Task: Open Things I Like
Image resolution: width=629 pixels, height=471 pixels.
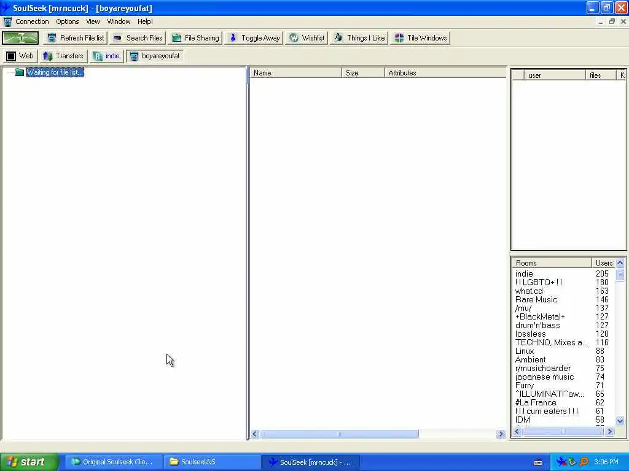Action: coord(359,38)
